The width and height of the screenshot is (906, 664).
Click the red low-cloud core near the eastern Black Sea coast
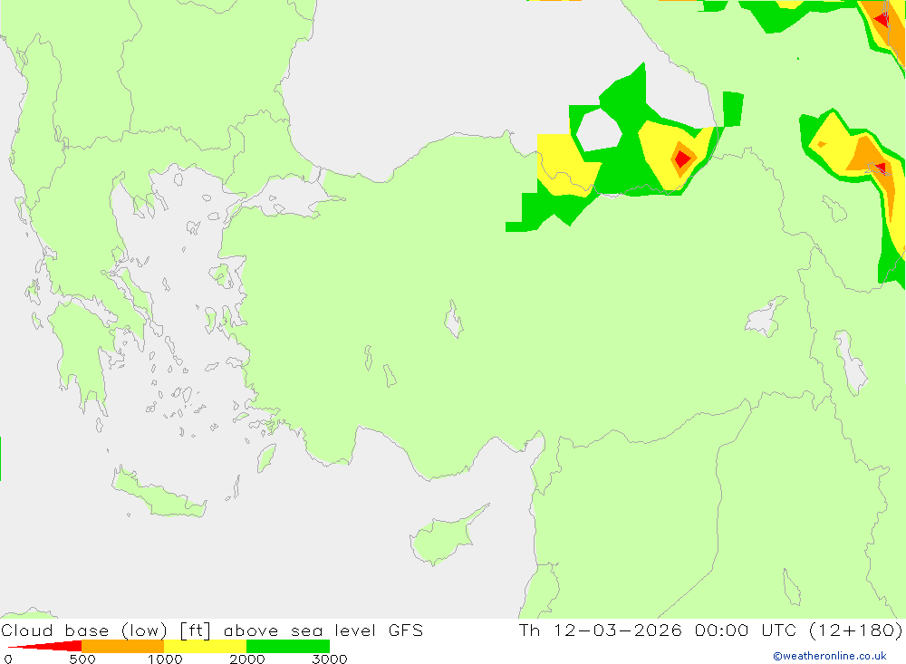682,159
